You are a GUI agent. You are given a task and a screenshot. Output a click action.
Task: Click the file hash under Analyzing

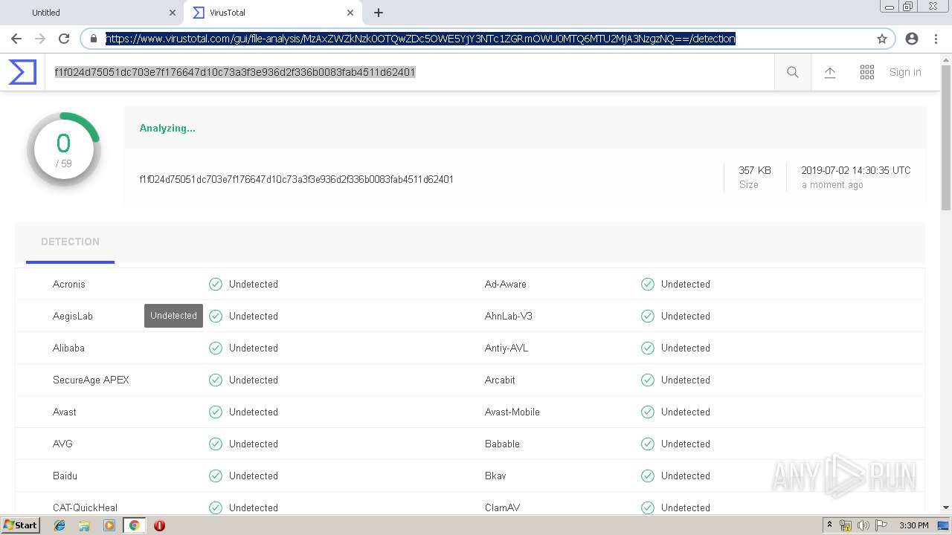(296, 179)
